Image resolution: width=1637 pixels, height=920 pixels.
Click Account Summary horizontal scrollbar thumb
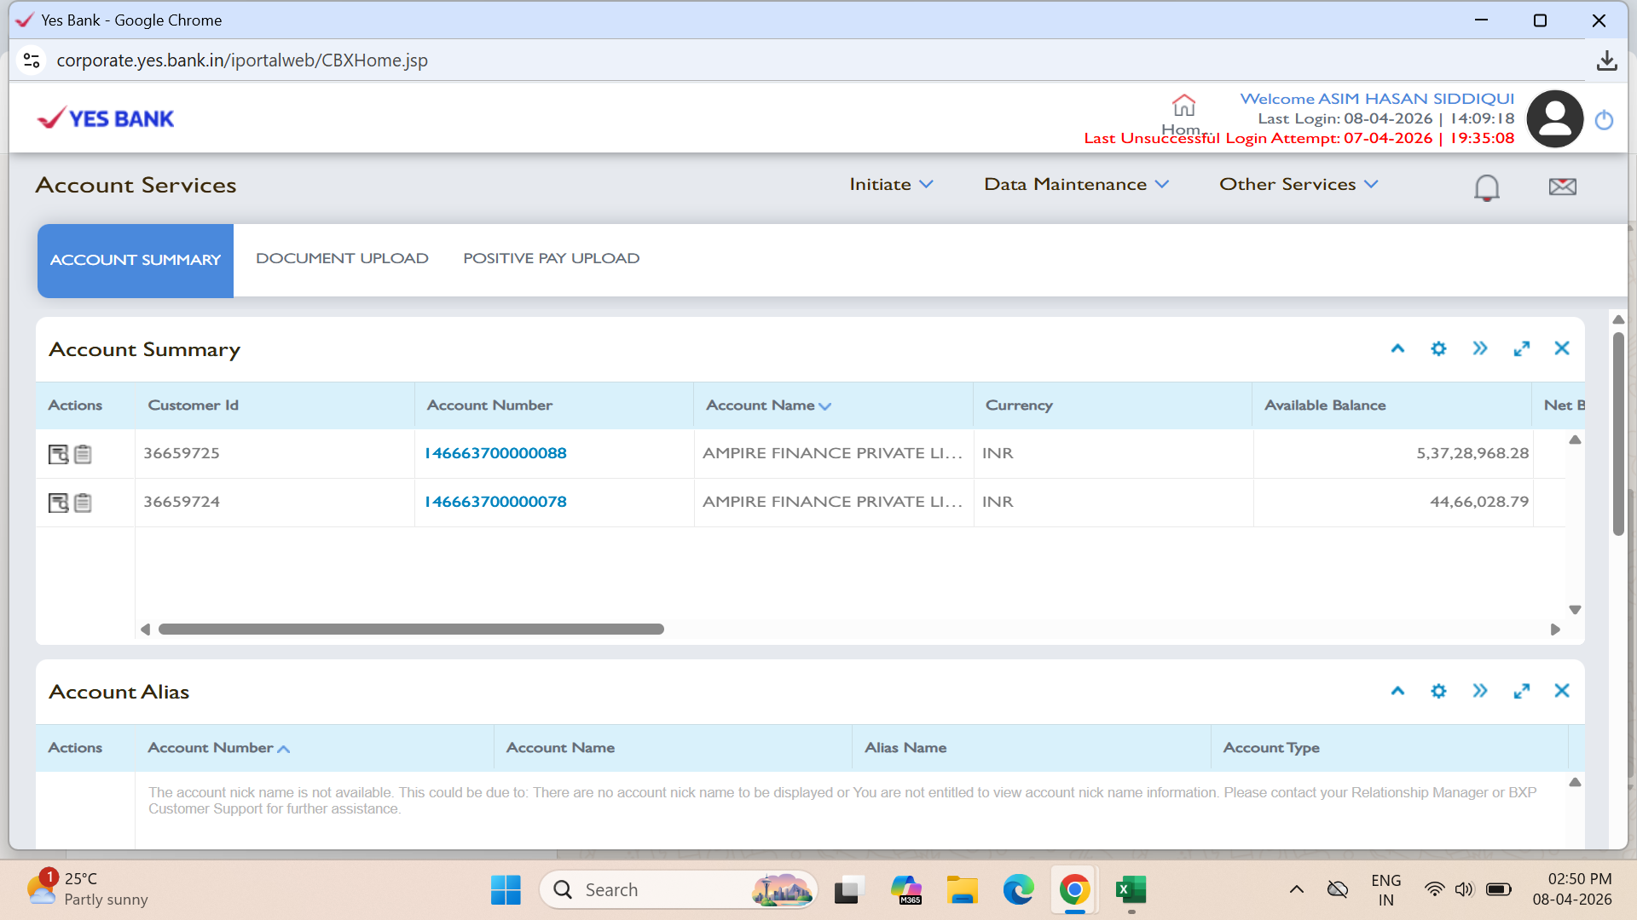click(x=411, y=630)
